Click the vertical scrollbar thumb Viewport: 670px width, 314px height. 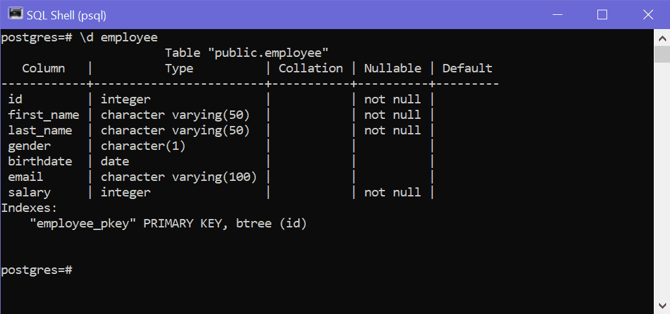click(662, 55)
